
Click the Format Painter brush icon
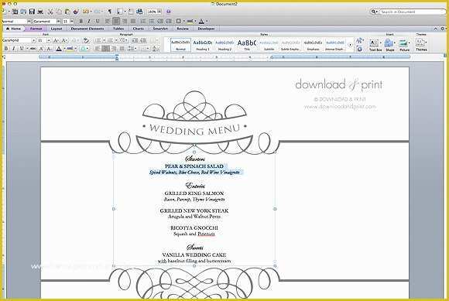click(x=76, y=12)
